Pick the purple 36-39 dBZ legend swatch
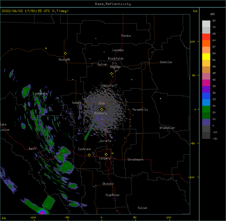This screenshot has width=226, height=221. pyautogui.click(x=206, y=90)
